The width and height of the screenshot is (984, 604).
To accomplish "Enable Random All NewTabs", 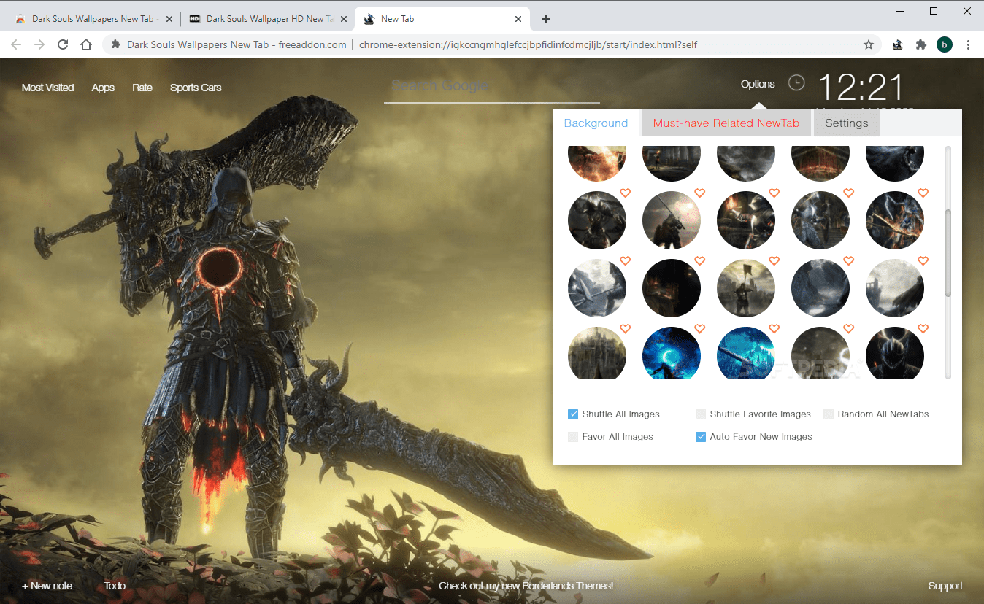I will click(829, 414).
